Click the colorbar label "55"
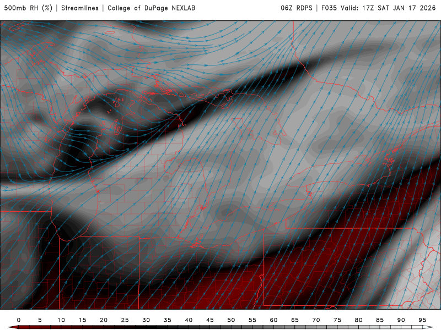Image resolution: width=441 pixels, height=330 pixels. pos(252,320)
